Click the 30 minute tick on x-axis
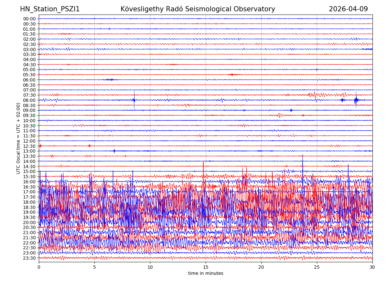388x291 pixels. pos(372,267)
